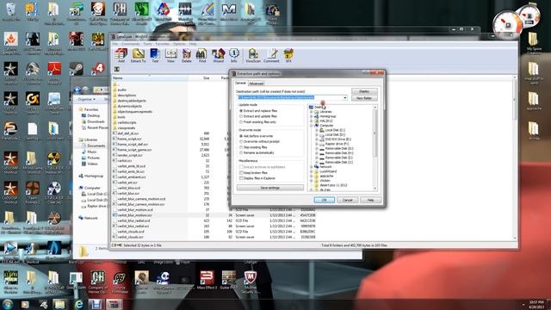Click OK in the extraction dialog
551x310 pixels.
(324, 200)
